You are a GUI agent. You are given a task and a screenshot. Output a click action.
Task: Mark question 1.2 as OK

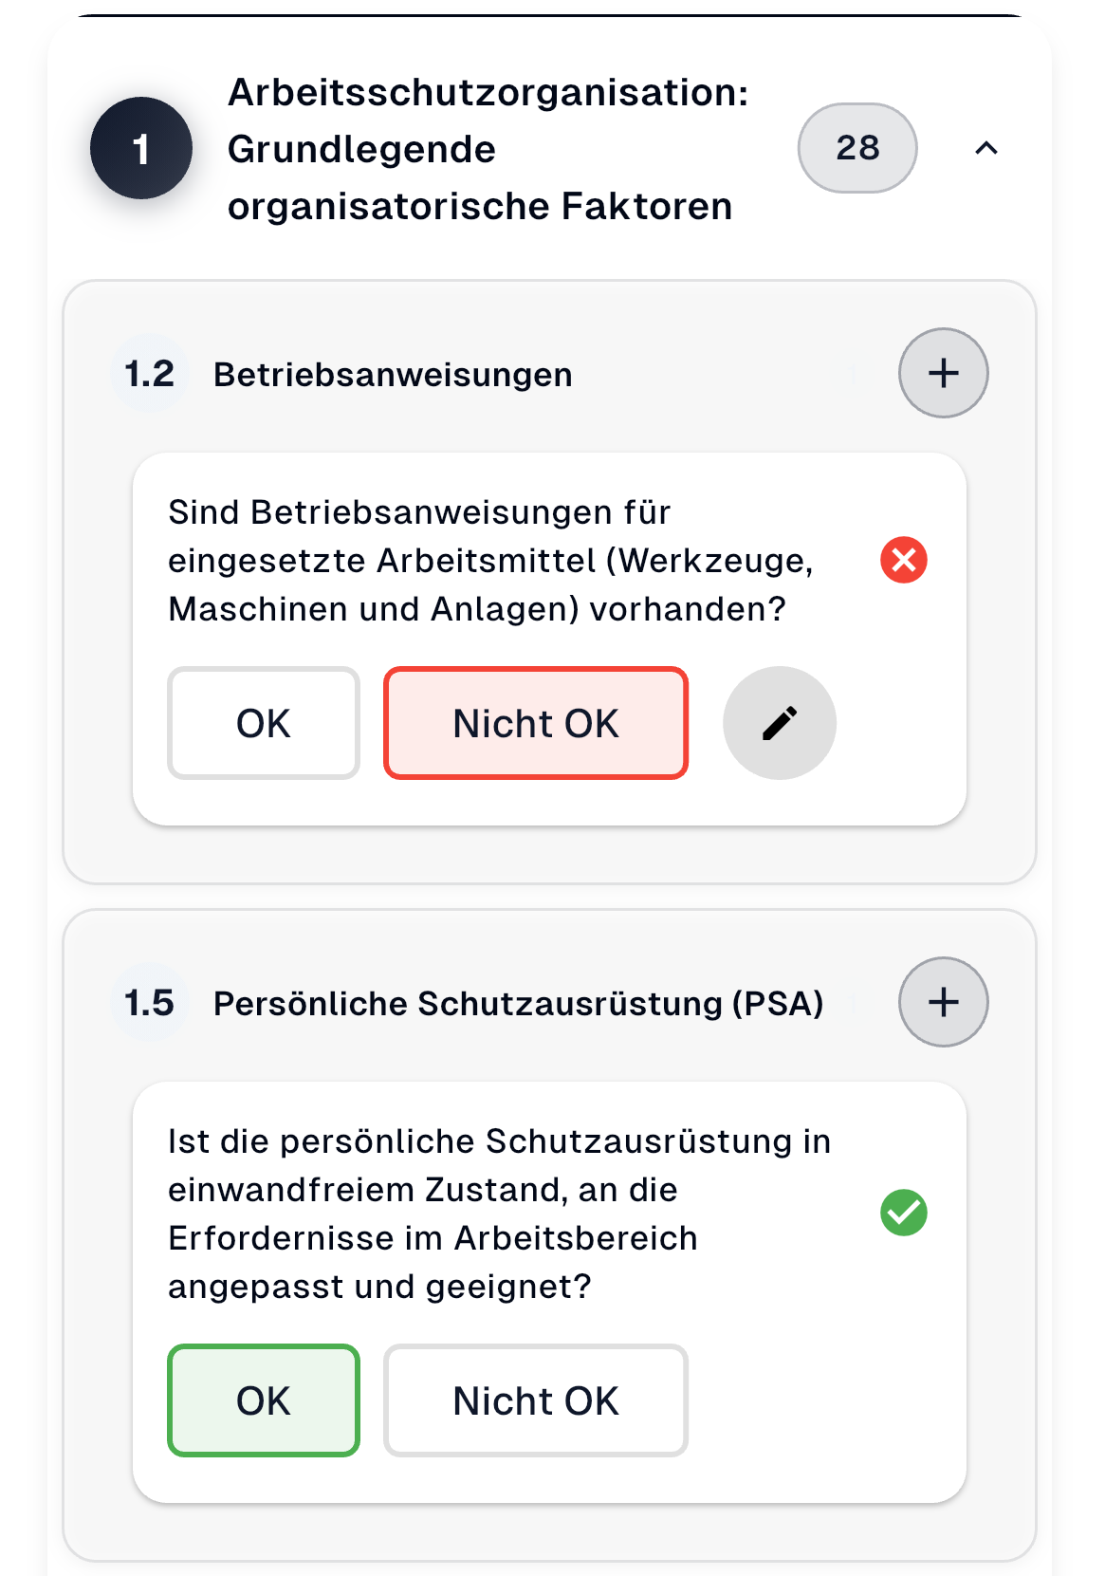(264, 723)
